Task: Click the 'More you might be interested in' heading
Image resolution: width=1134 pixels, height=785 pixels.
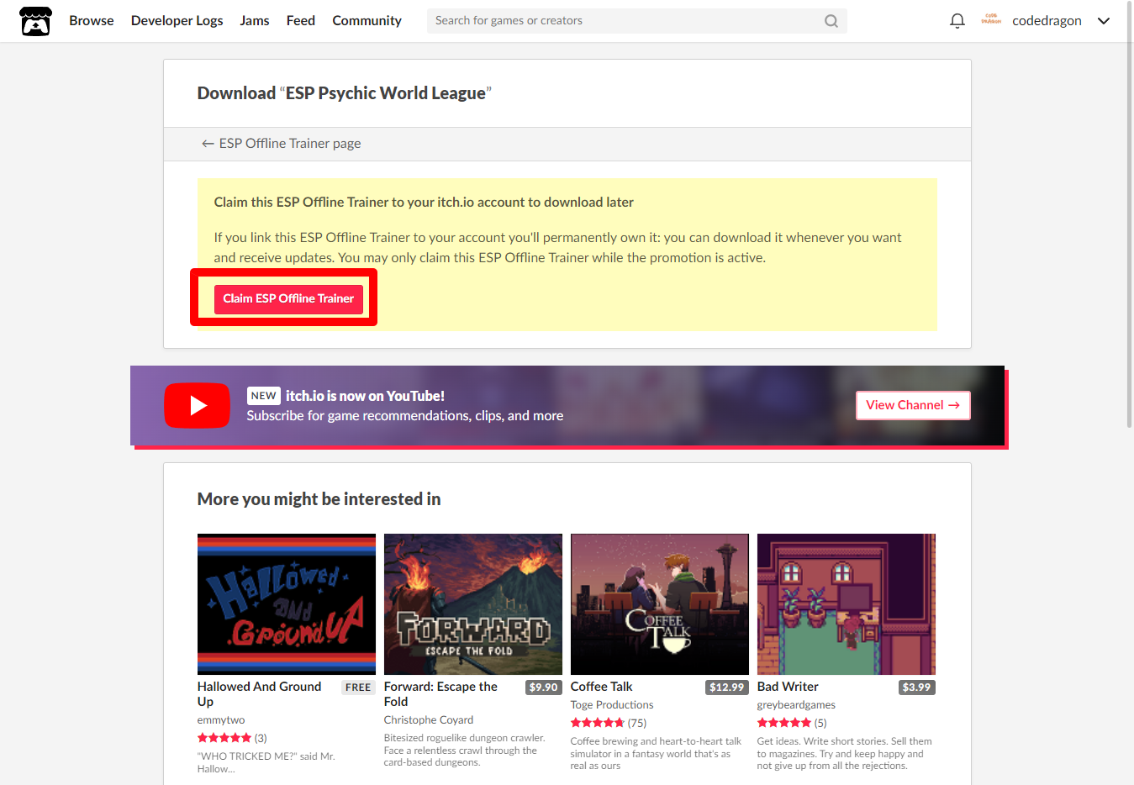Action: (319, 499)
